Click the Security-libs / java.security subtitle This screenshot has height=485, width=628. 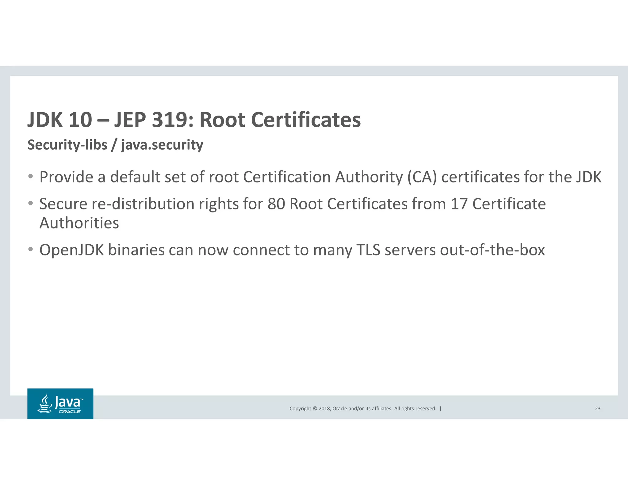115,145
